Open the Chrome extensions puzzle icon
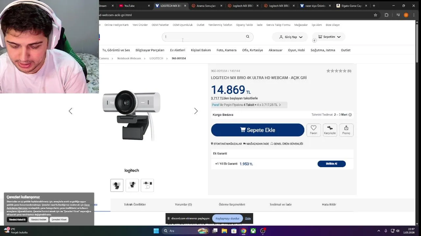The height and width of the screenshot is (236, 421). pos(386,15)
